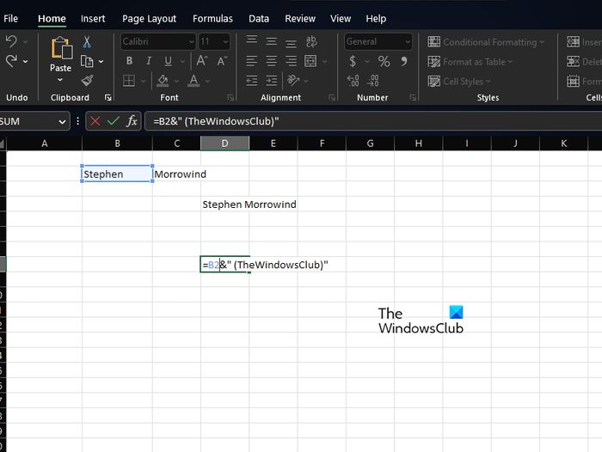
Task: Switch to the Formulas tab
Action: tap(212, 18)
